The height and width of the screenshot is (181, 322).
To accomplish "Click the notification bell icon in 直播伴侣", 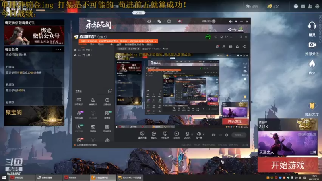I will (237, 47).
